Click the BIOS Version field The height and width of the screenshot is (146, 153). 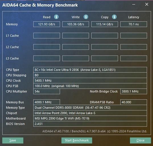click(90, 124)
